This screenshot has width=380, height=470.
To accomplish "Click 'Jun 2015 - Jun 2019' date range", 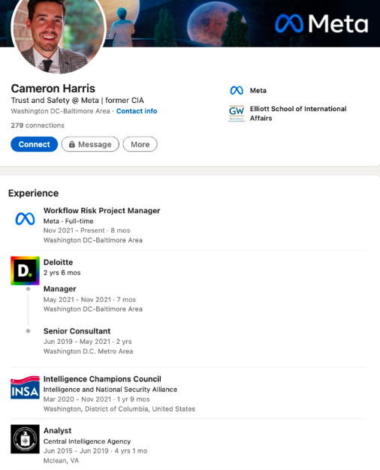I will click(77, 450).
